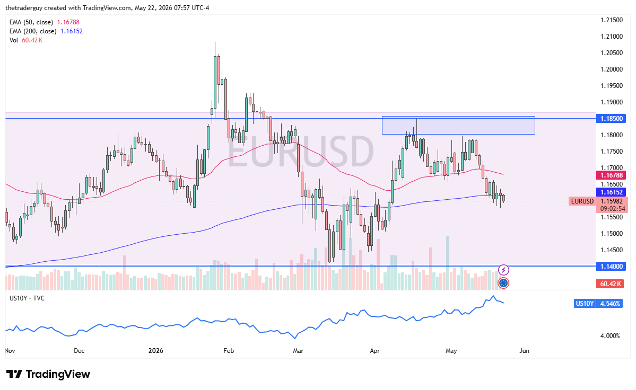Click the 1.20000 price axis label

click(x=611, y=69)
